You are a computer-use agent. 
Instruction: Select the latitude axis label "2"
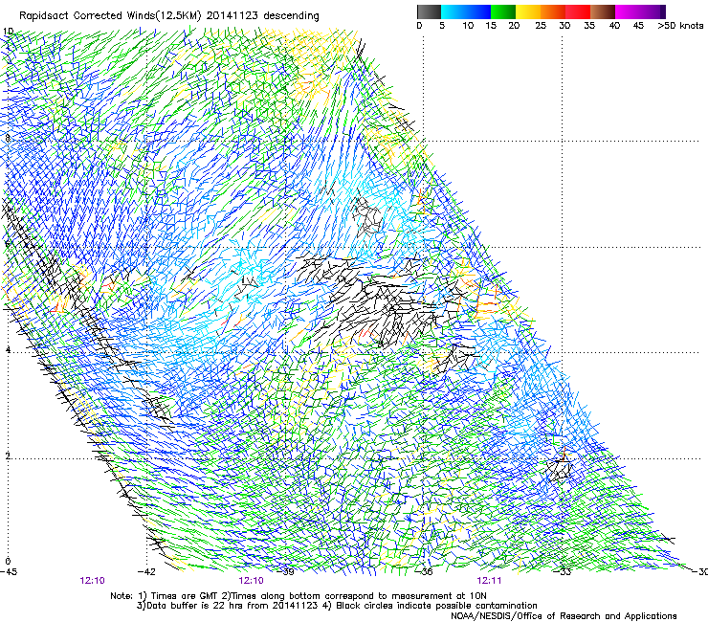tap(8, 455)
